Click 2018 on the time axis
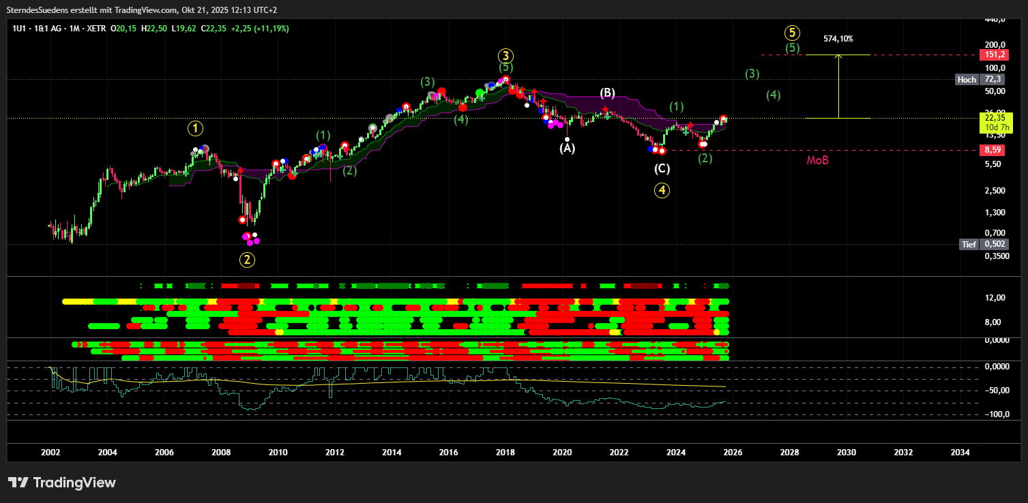Screen dimensions: 1028x503 505,452
